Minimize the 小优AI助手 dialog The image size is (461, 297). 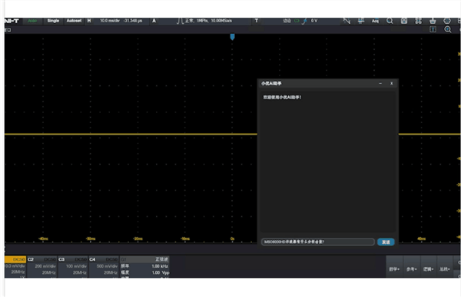coord(380,84)
